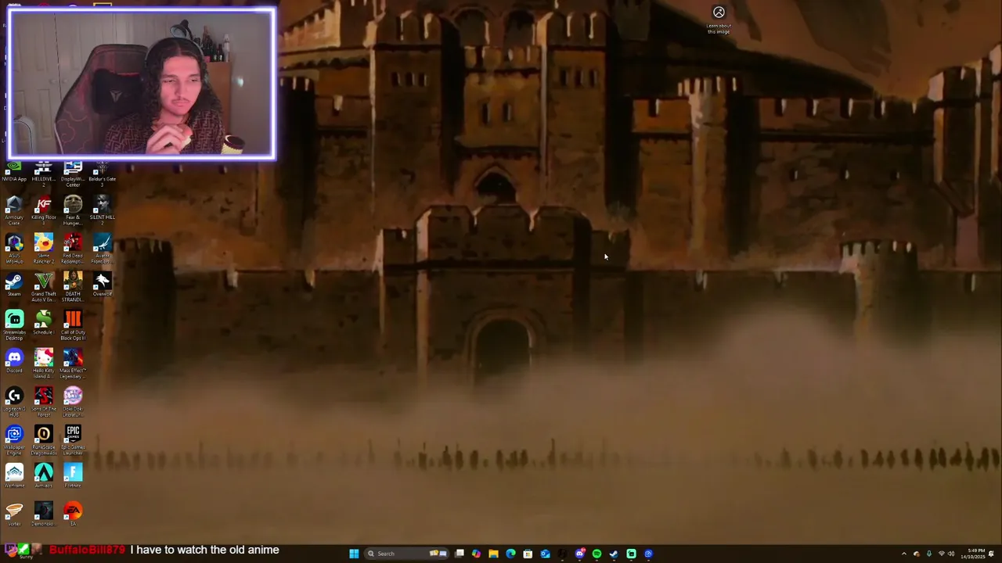Select the RuneScape Dragonwilds desktop icon
The width and height of the screenshot is (1002, 563).
point(43,439)
